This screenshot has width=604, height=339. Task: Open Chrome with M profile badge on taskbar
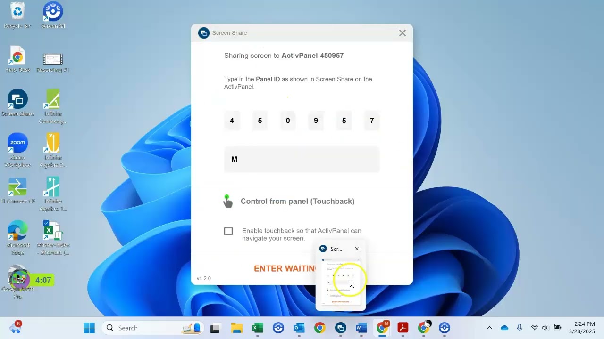click(382, 328)
